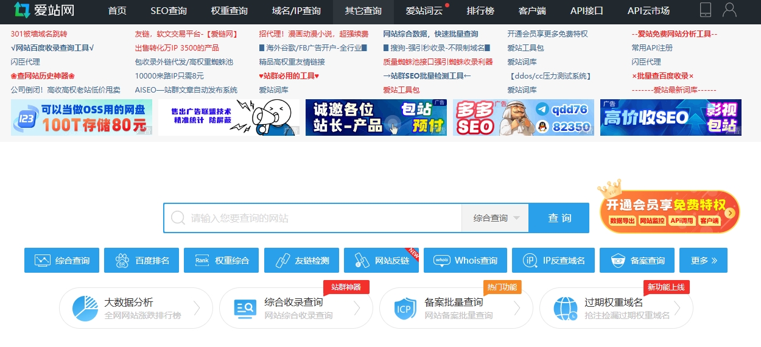Open the 诚邀各位站长 包站预付 banner
Viewport: 761px width, 347px height.
(376, 117)
